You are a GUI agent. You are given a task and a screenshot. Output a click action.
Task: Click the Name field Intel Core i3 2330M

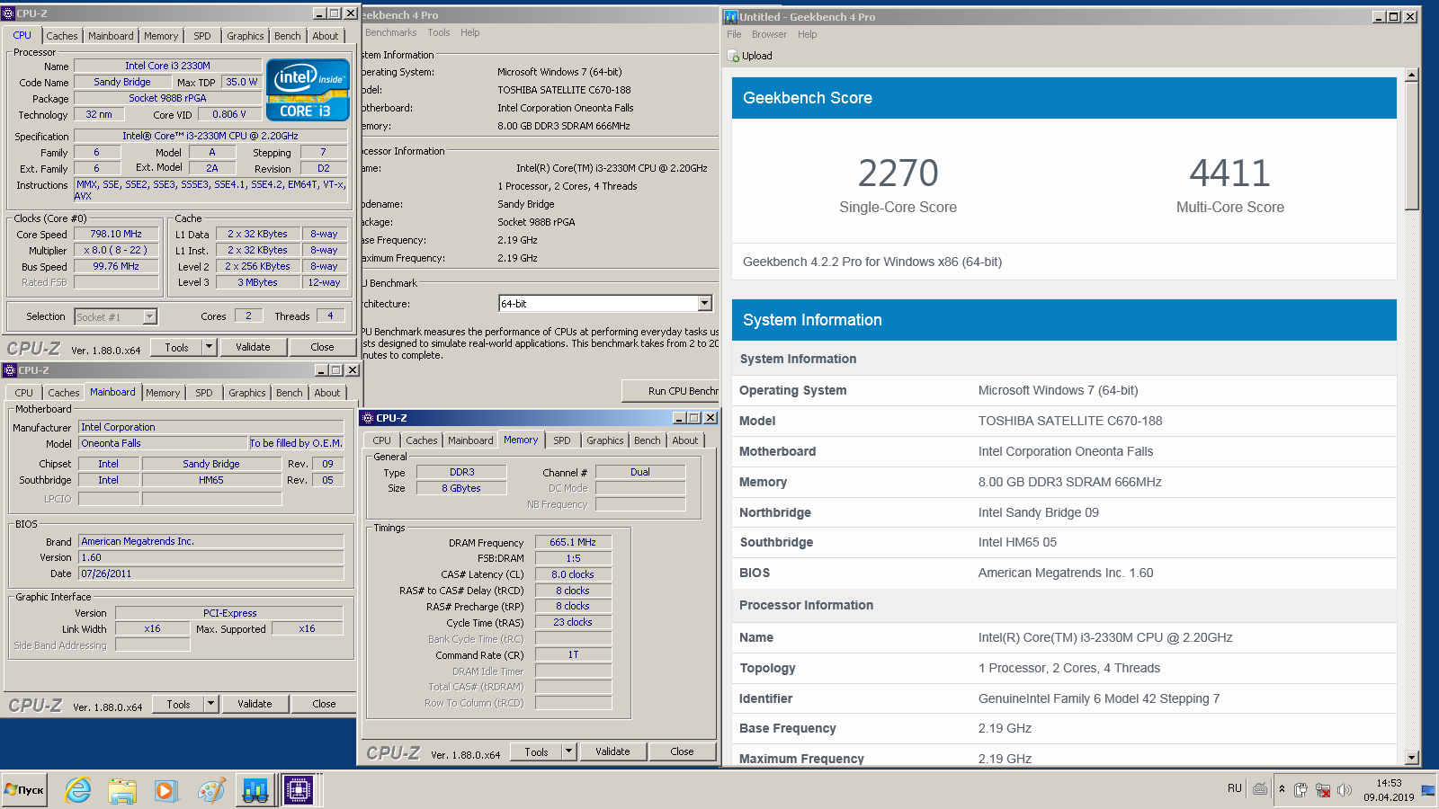click(x=167, y=66)
